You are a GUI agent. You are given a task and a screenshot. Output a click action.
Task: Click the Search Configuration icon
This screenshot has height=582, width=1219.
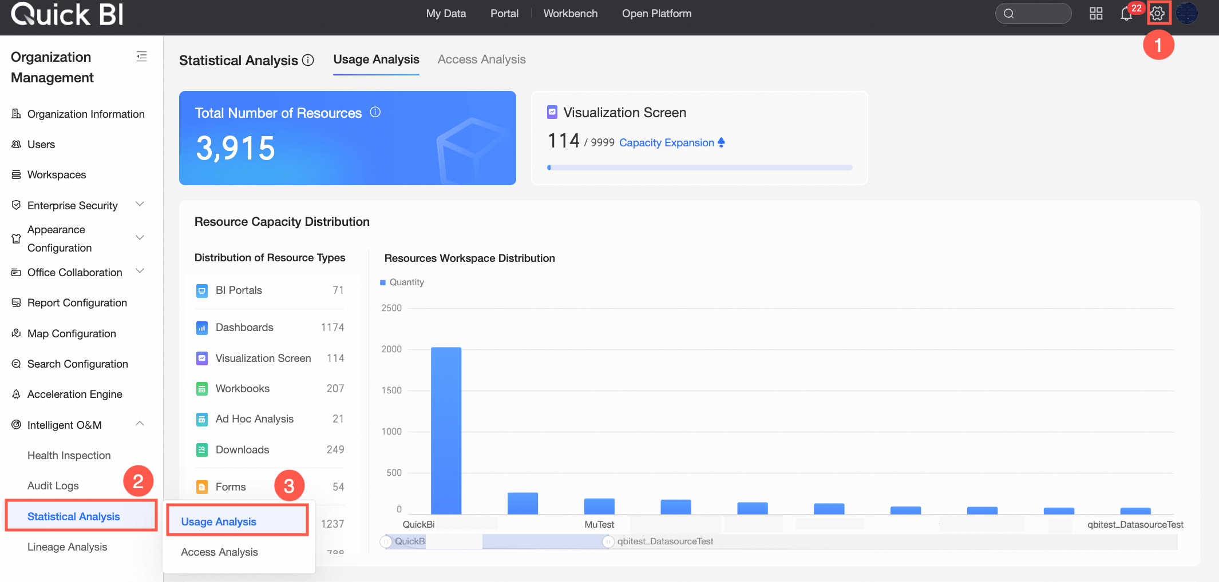(x=17, y=364)
